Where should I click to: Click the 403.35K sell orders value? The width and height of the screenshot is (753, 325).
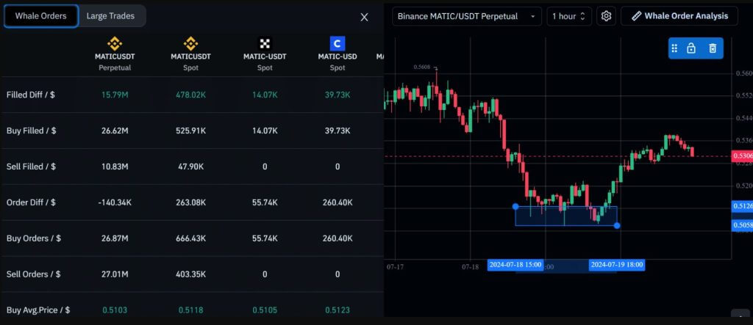click(190, 274)
